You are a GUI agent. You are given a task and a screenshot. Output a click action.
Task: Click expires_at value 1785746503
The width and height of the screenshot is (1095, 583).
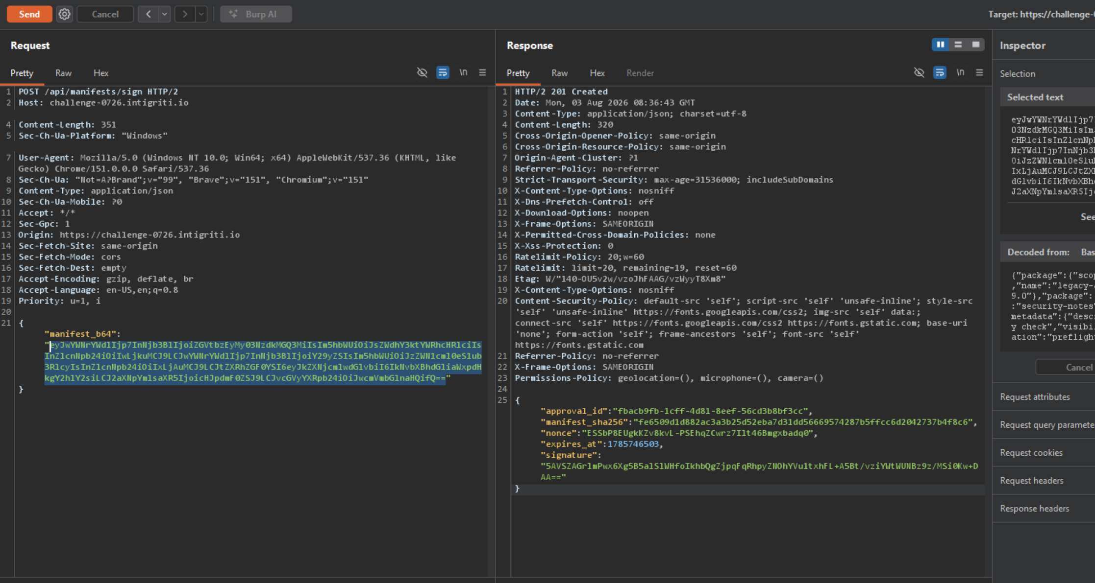(x=633, y=444)
